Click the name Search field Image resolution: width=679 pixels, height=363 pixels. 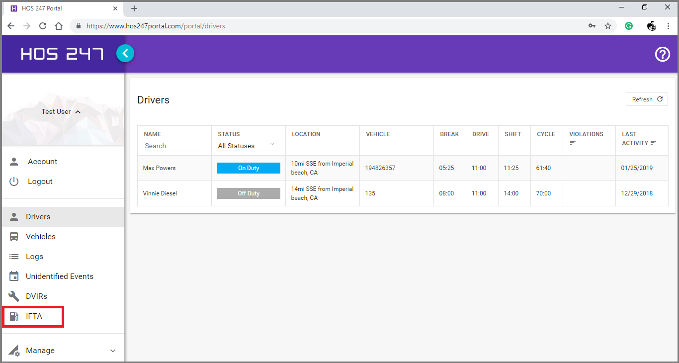(x=174, y=146)
